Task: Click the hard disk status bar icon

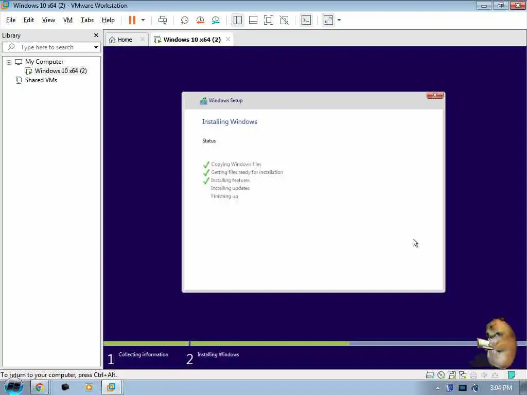Action: (x=430, y=375)
